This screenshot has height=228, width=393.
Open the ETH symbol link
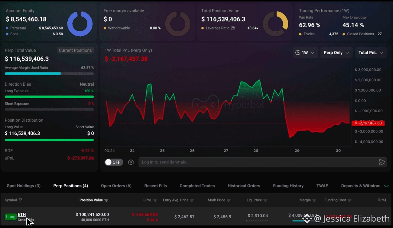[x=22, y=215]
